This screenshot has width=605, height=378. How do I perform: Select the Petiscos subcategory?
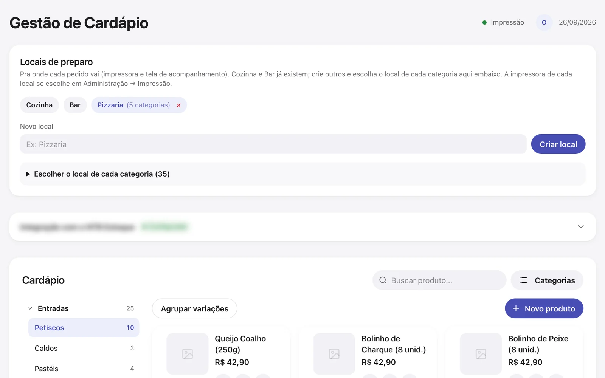(x=84, y=328)
